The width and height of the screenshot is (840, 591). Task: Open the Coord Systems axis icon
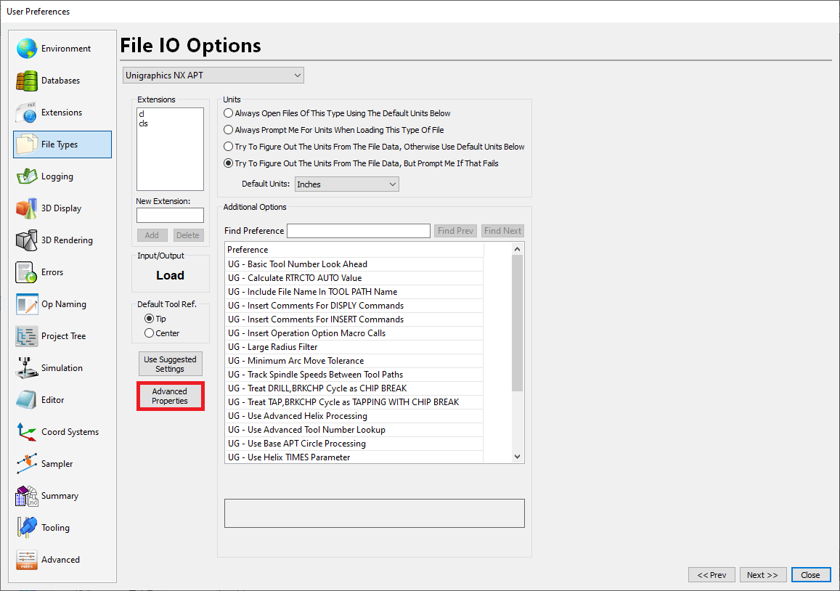tap(26, 432)
